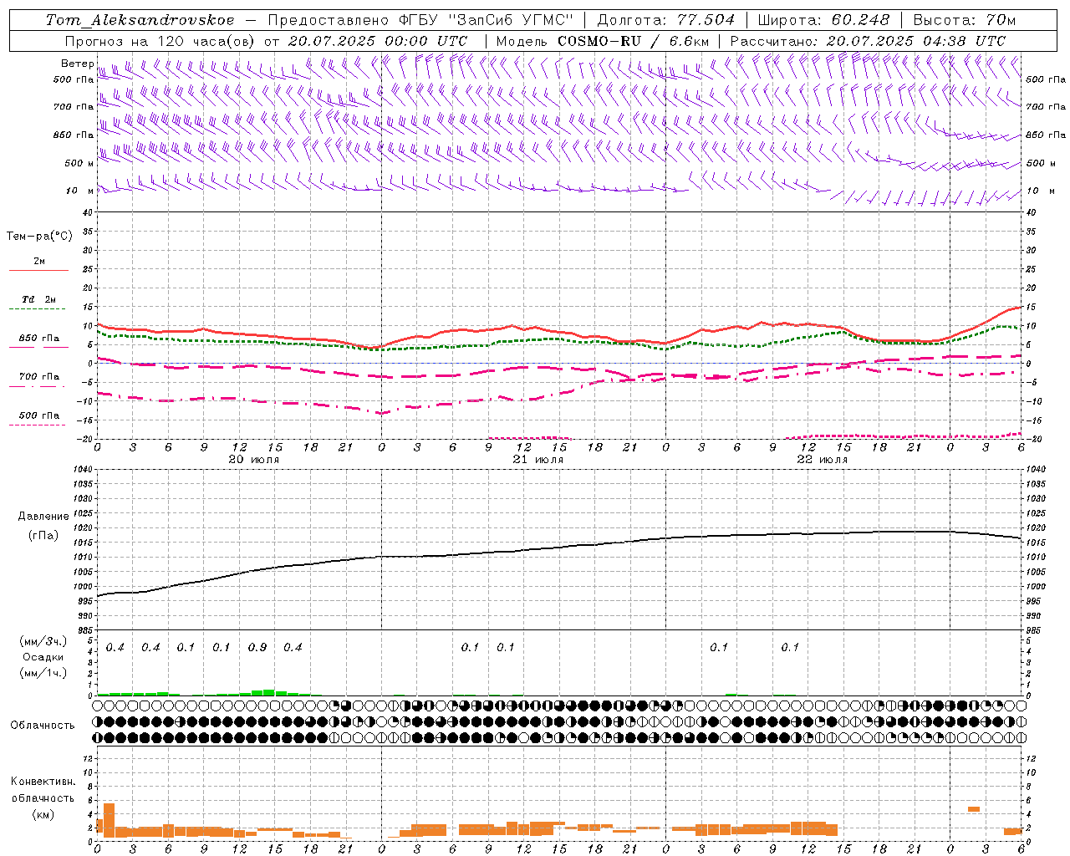Click the 500 гПа temperature legend entry

click(39, 415)
